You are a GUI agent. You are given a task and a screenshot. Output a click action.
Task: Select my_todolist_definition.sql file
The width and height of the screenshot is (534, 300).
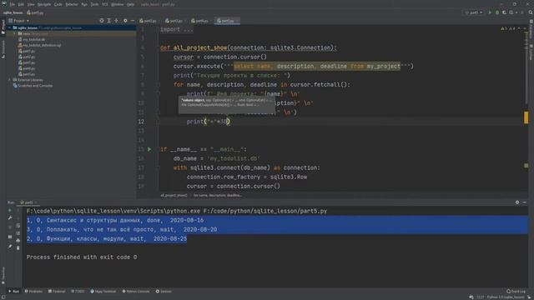(39, 45)
